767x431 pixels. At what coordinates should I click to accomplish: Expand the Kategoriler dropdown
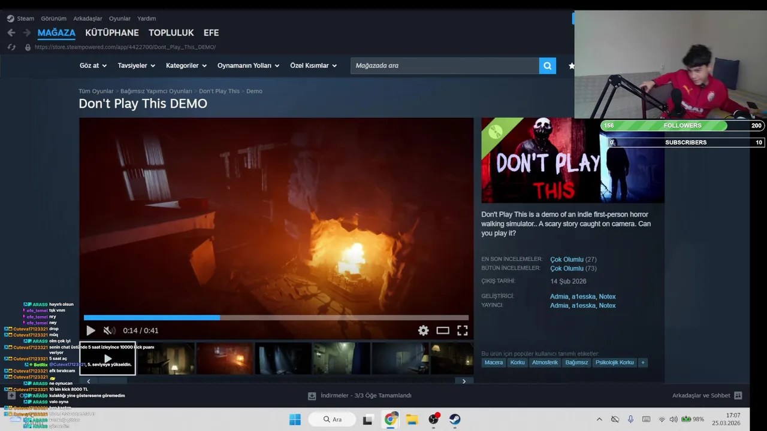click(186, 66)
